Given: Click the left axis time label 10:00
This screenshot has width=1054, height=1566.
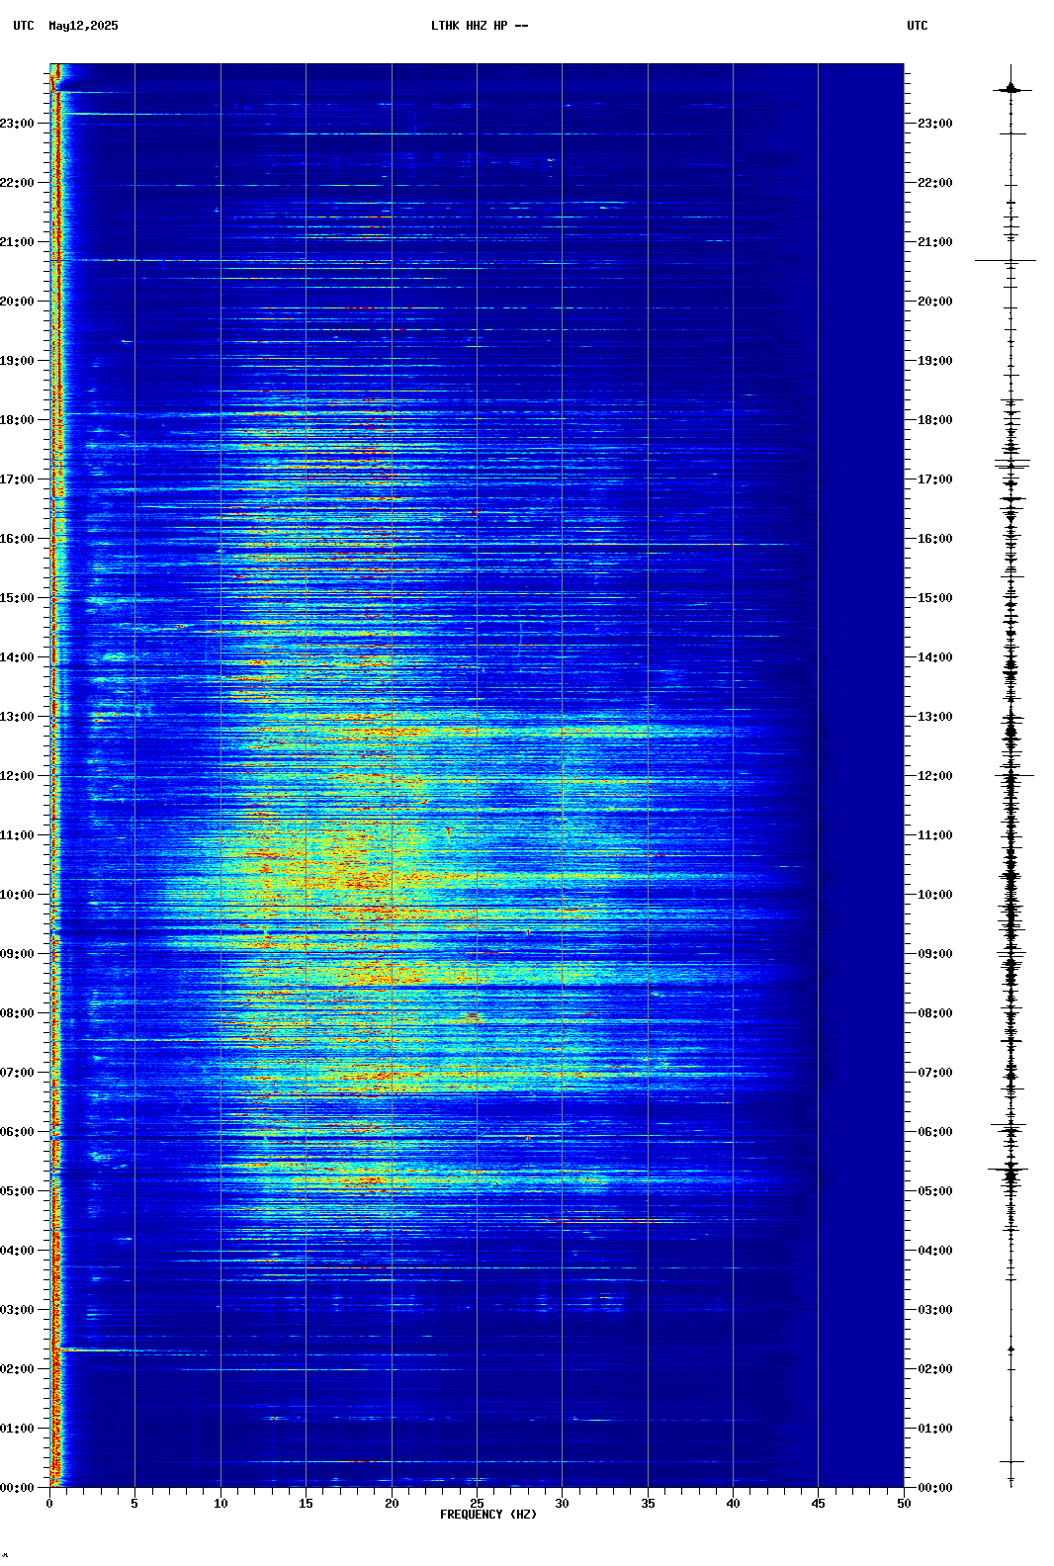Looking at the screenshot, I should [x=17, y=895].
